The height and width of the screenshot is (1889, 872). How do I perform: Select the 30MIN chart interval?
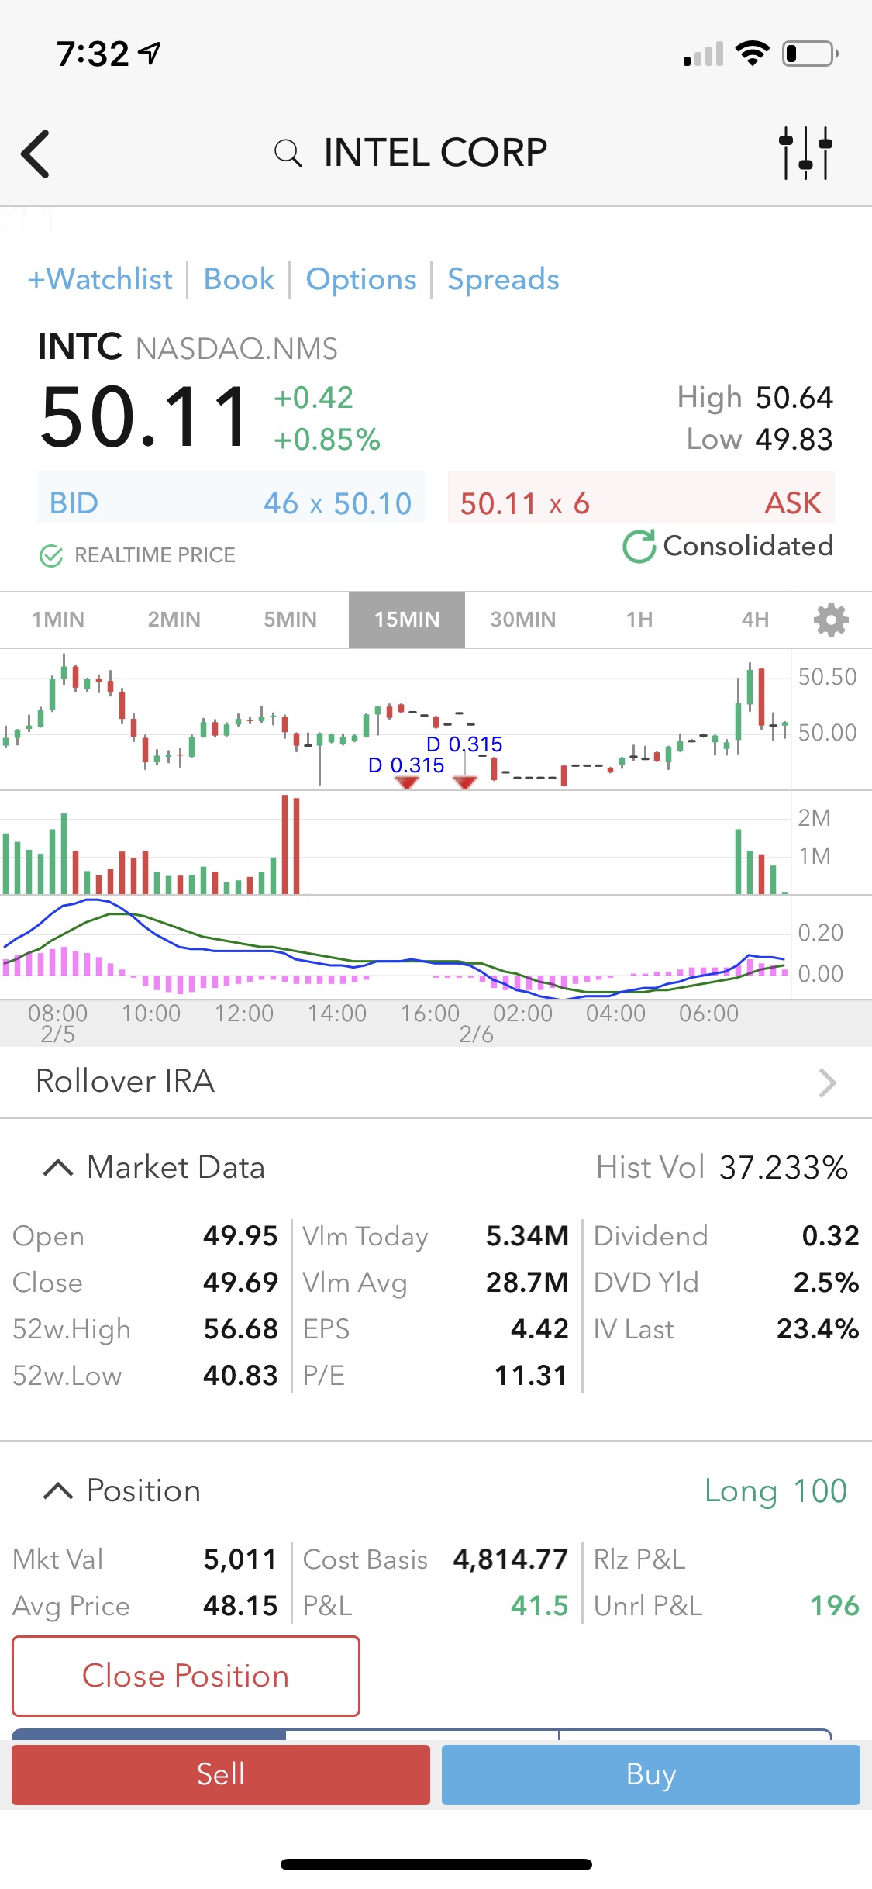(x=523, y=620)
